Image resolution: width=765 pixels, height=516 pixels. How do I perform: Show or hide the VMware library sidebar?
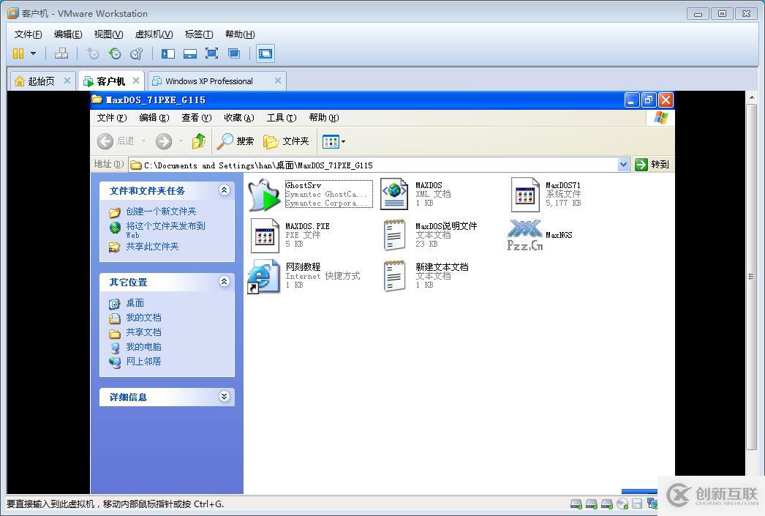[167, 53]
